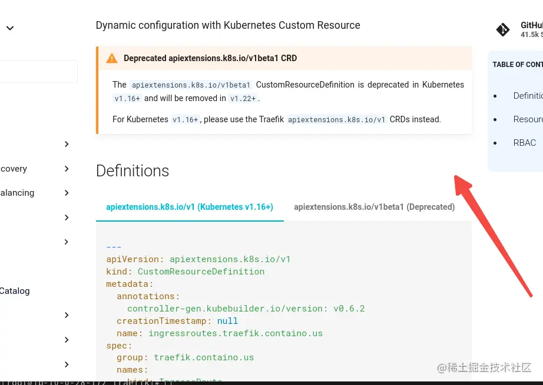Expand the 'alancing' sidebar section chevron
The height and width of the screenshot is (385, 543).
coord(67,193)
